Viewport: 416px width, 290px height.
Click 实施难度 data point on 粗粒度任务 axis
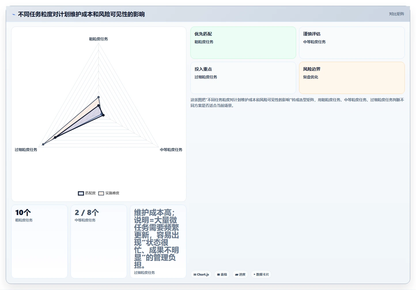[x=99, y=97]
